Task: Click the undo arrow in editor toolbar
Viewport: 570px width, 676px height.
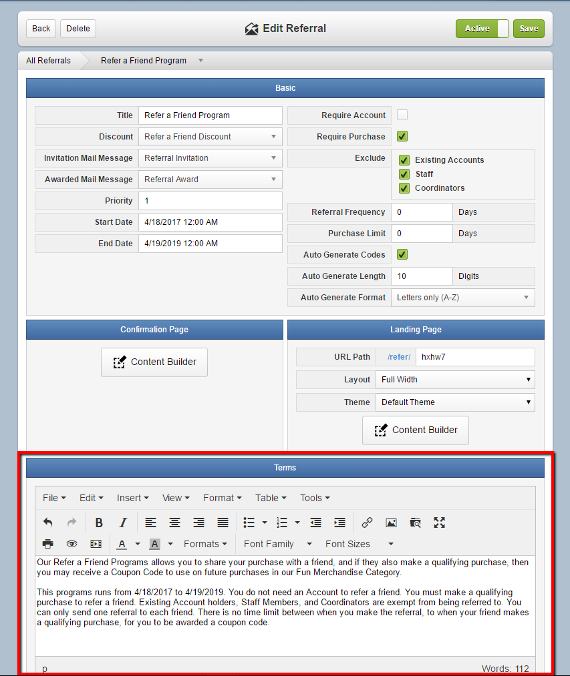Action: coord(48,523)
